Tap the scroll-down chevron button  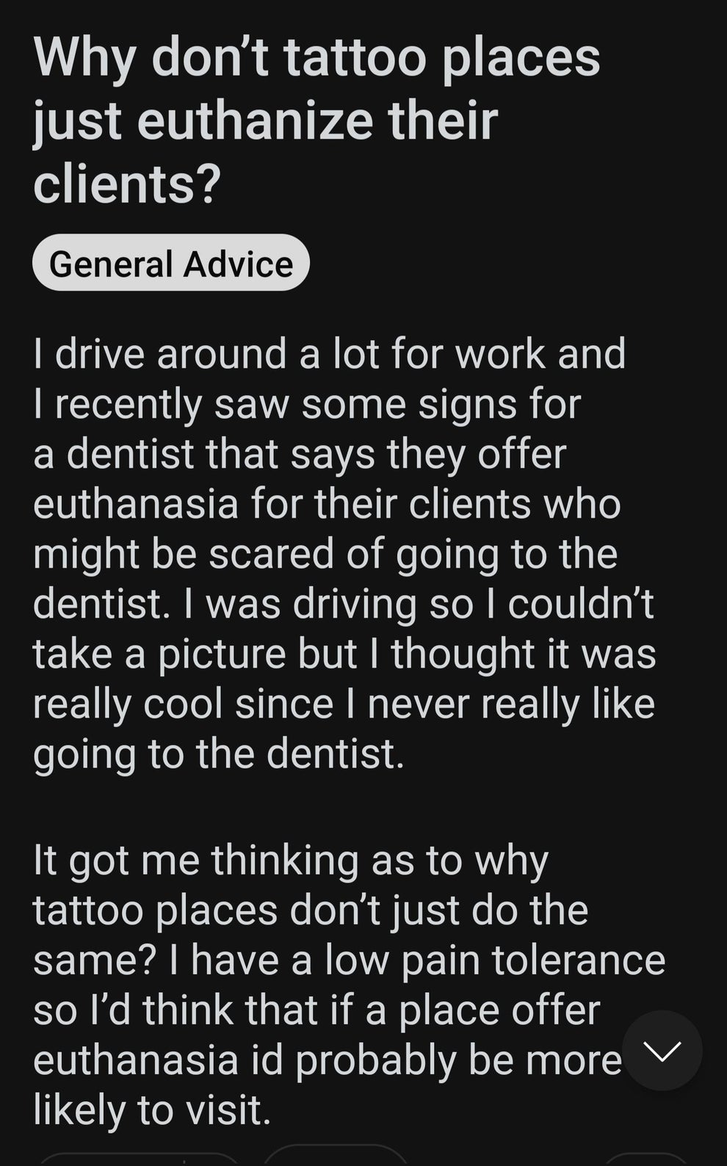pos(662,1051)
